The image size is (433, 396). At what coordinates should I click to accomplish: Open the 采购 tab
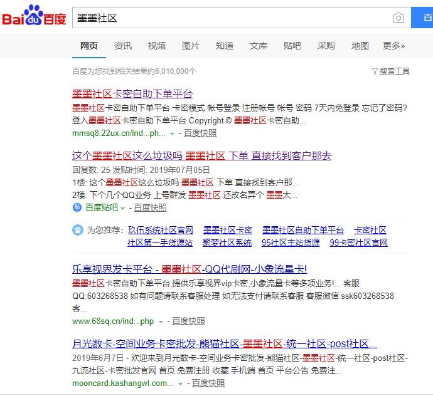pos(326,46)
